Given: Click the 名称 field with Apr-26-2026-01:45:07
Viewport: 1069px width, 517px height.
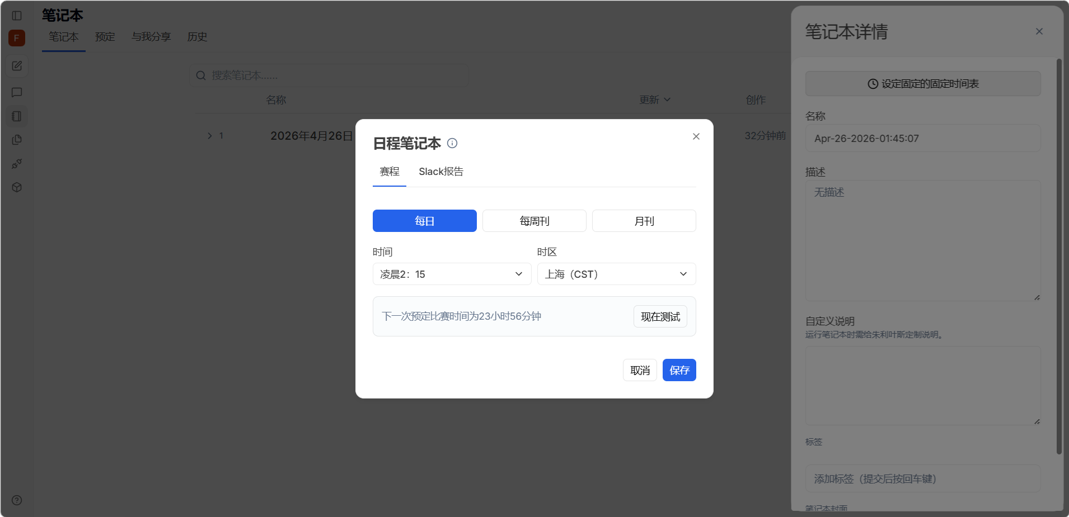Looking at the screenshot, I should pos(923,138).
